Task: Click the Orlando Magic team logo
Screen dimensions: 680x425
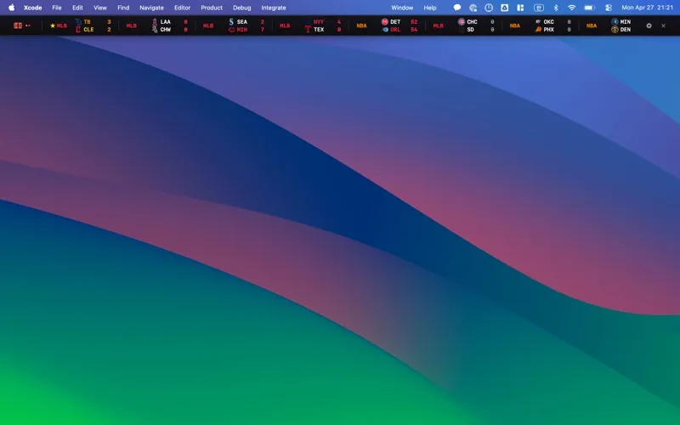Action: pyautogui.click(x=385, y=30)
